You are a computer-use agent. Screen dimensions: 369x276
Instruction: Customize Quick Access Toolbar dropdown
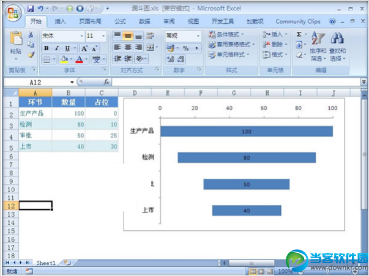(108, 8)
